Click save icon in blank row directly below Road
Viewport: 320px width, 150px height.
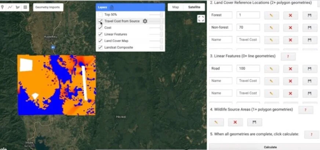[x=310, y=81]
